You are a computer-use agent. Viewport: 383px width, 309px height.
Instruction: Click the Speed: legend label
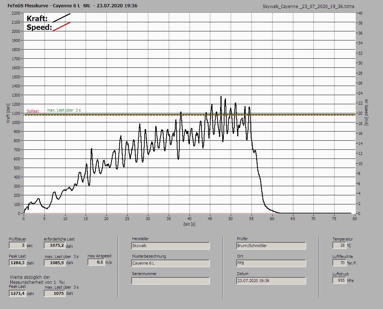point(39,27)
